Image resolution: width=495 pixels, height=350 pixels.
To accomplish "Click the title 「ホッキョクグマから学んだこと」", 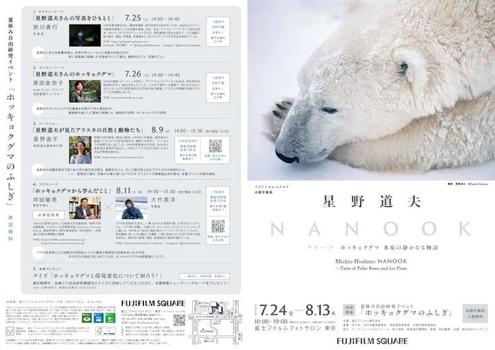I will (72, 191).
